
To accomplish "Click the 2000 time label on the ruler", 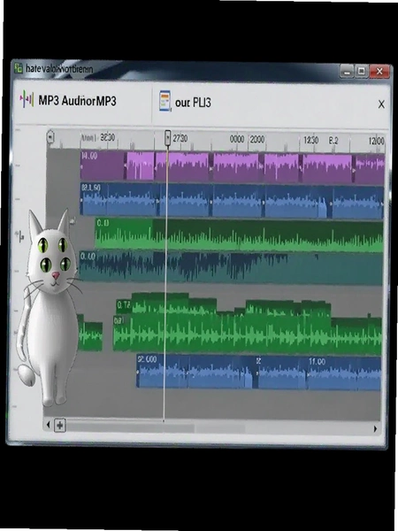I will coord(257,139).
